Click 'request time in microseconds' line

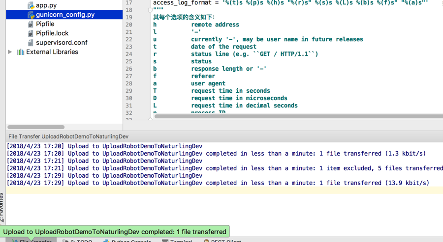(x=239, y=98)
